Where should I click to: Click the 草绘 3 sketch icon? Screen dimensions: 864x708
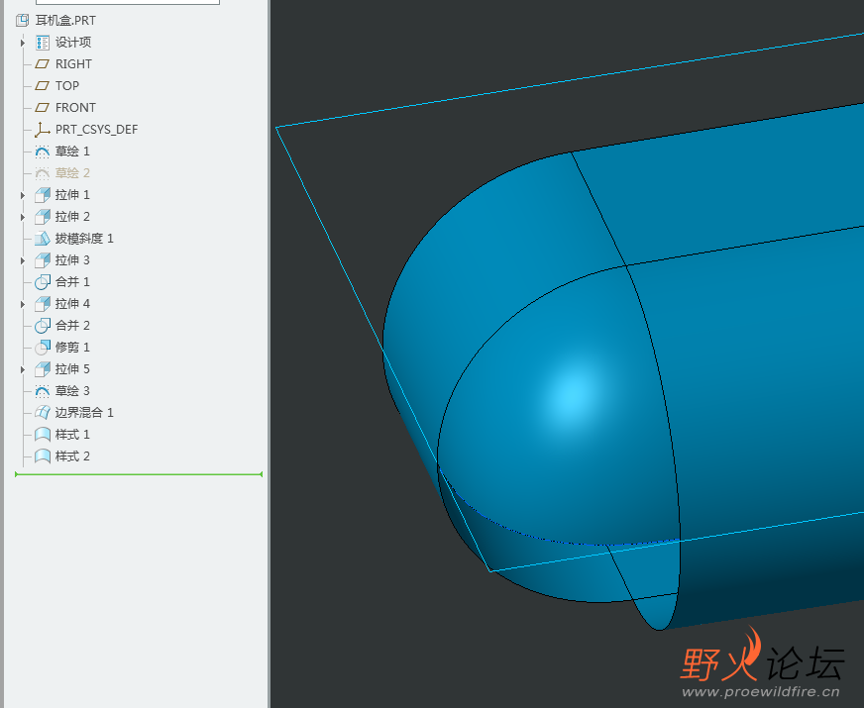coord(43,391)
